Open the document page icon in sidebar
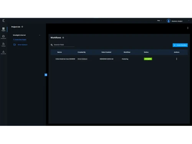 pyautogui.click(x=3, y=45)
